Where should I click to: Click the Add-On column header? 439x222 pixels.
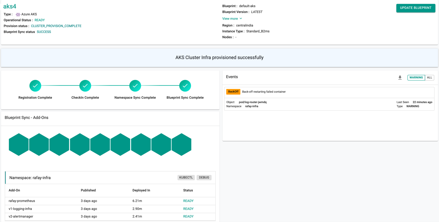pos(14,190)
